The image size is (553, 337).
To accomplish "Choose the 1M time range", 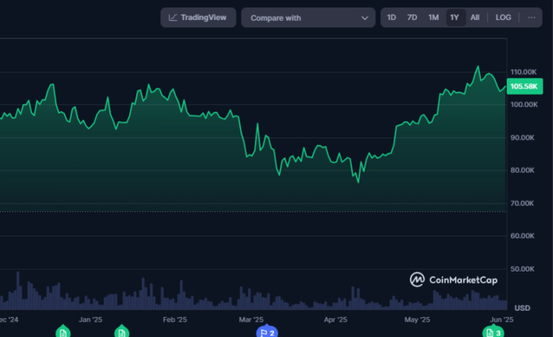I will coord(434,17).
